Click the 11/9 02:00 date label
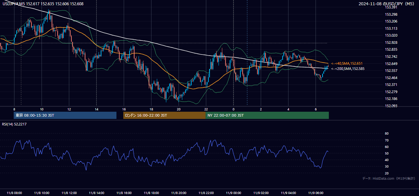Viewport: 419px width, 196px height. point(261,193)
